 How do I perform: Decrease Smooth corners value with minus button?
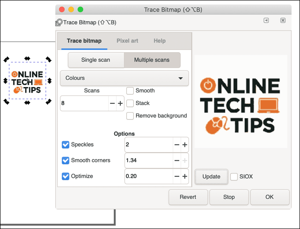177,161
